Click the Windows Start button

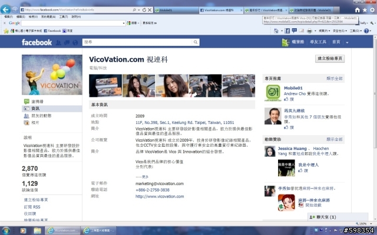5,231
